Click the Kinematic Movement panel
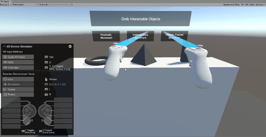Viewport: 266px width, 137px height. (106, 36)
